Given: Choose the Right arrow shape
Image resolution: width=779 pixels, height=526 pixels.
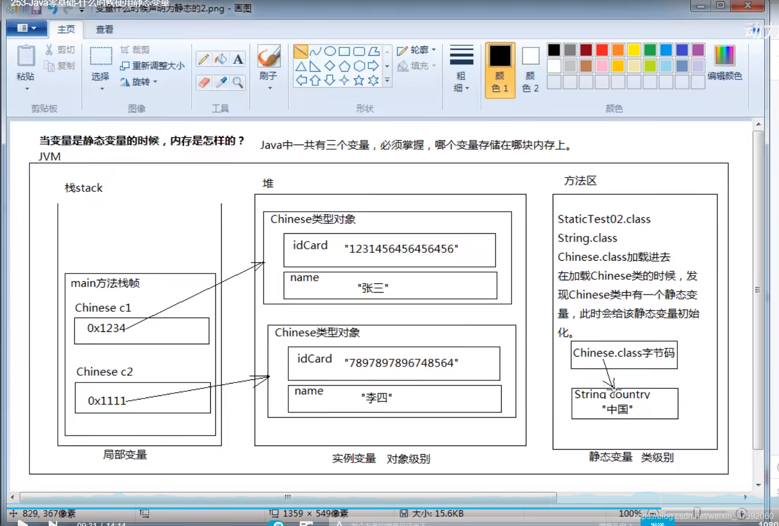Looking at the screenshot, I should [x=373, y=66].
